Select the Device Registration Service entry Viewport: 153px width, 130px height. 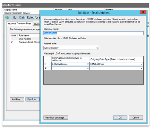(x=17, y=13)
